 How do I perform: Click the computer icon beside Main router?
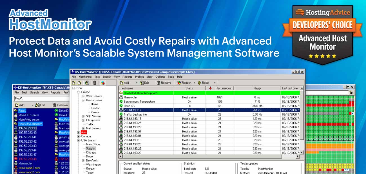(121, 97)
